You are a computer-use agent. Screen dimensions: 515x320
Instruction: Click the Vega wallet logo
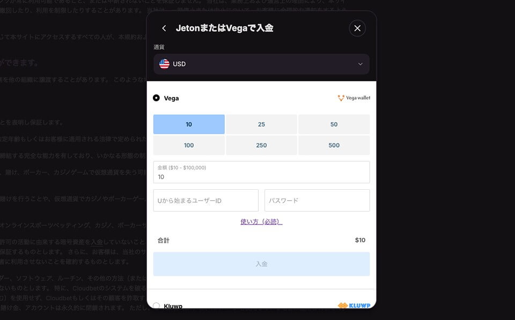click(354, 98)
